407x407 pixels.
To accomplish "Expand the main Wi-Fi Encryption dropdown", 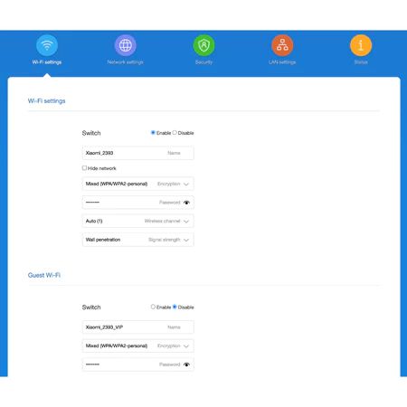I will click(x=137, y=184).
